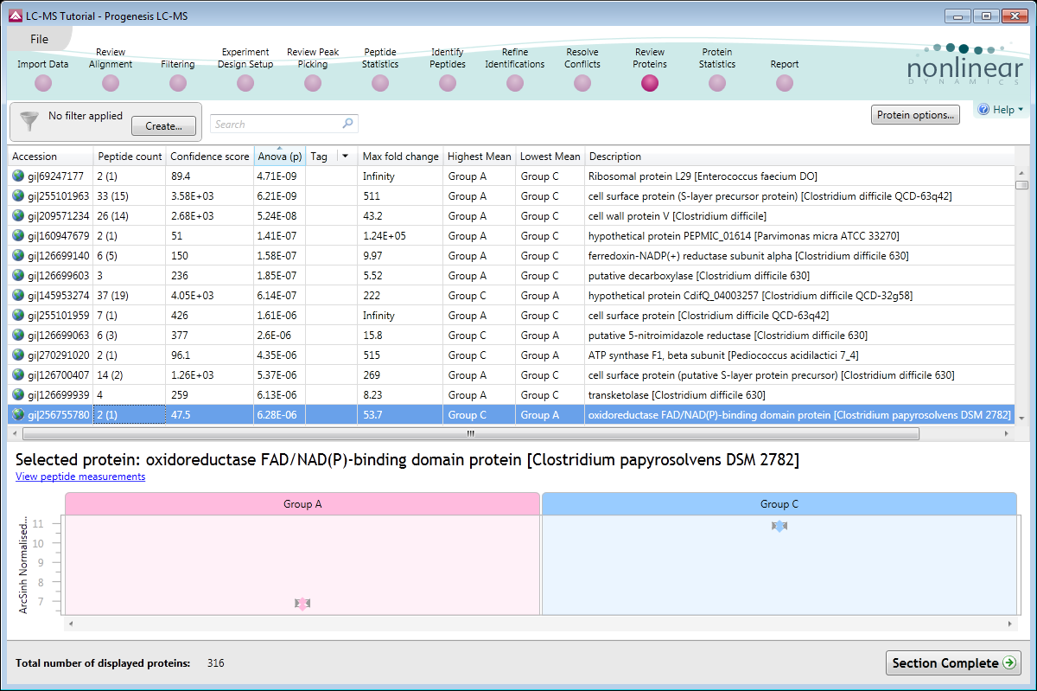Click the Section Complete button

coord(953,663)
